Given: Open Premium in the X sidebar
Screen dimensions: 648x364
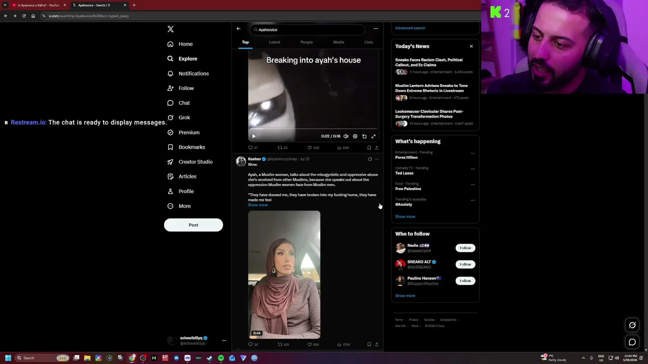Looking at the screenshot, I should pos(183,132).
